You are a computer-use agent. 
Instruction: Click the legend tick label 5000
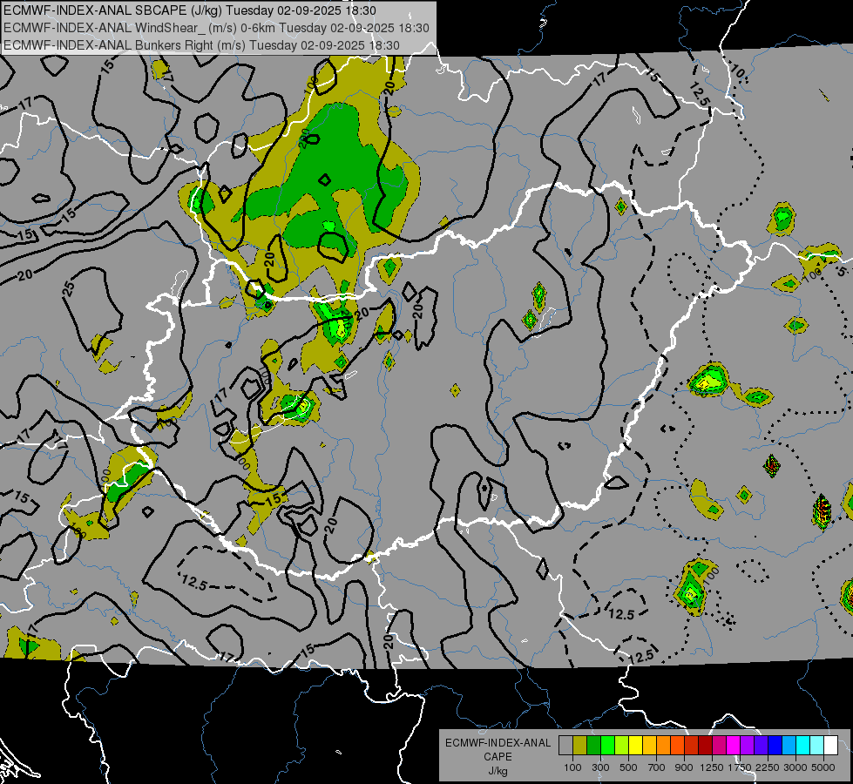click(823, 767)
